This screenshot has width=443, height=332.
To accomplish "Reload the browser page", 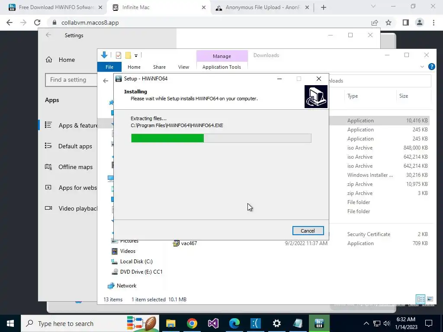I will 37,22.
